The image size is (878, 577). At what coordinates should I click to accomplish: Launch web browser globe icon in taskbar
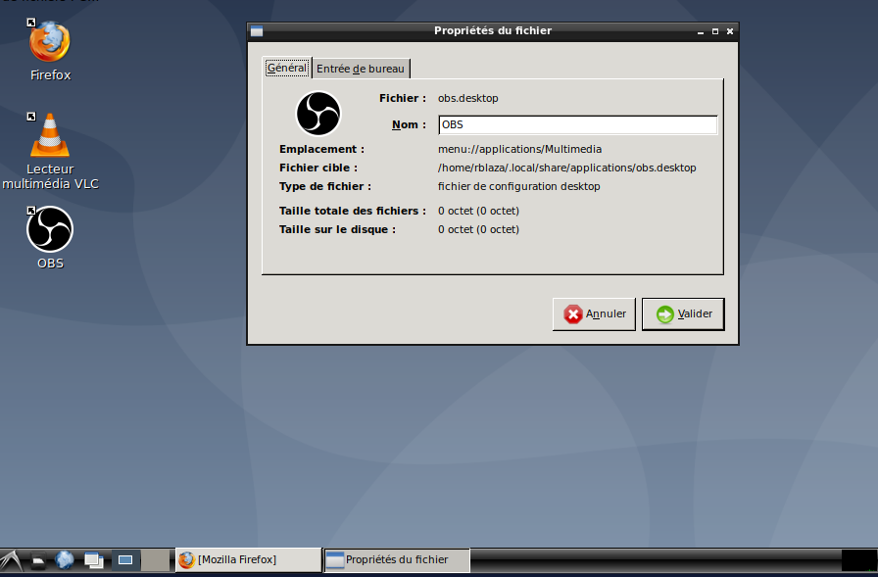(65, 560)
